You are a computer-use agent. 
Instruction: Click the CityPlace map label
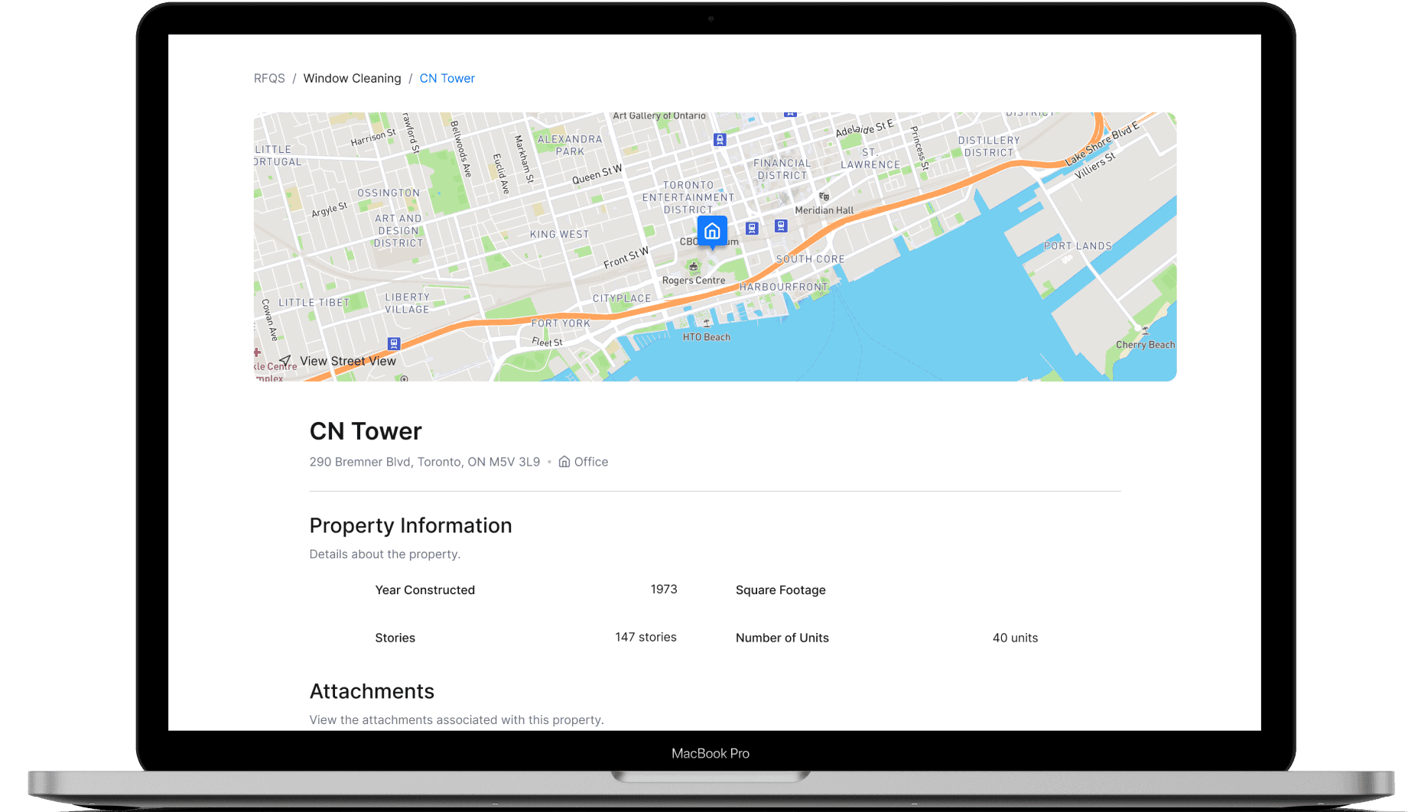click(622, 299)
